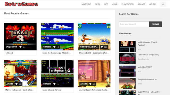The image size is (170, 95).
Task: Click Sonic the Hedgehog 2 (World) title
Action: tap(57, 53)
